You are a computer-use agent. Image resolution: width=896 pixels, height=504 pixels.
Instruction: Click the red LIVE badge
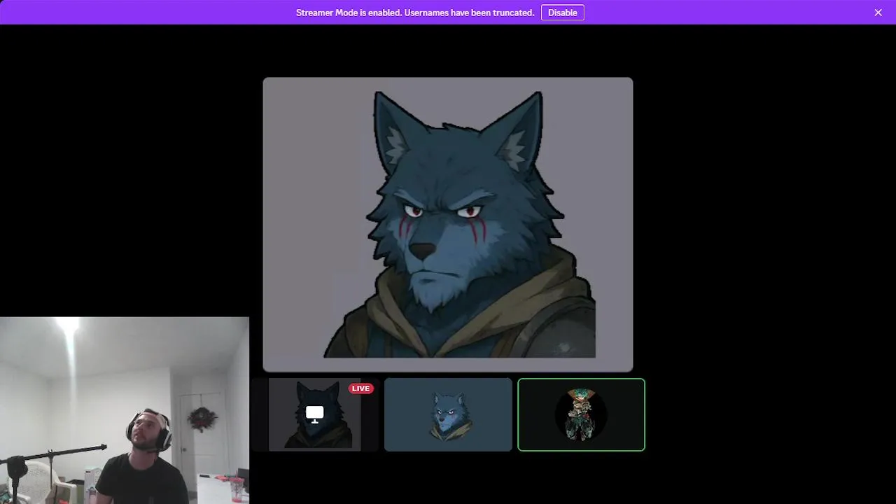coord(360,388)
